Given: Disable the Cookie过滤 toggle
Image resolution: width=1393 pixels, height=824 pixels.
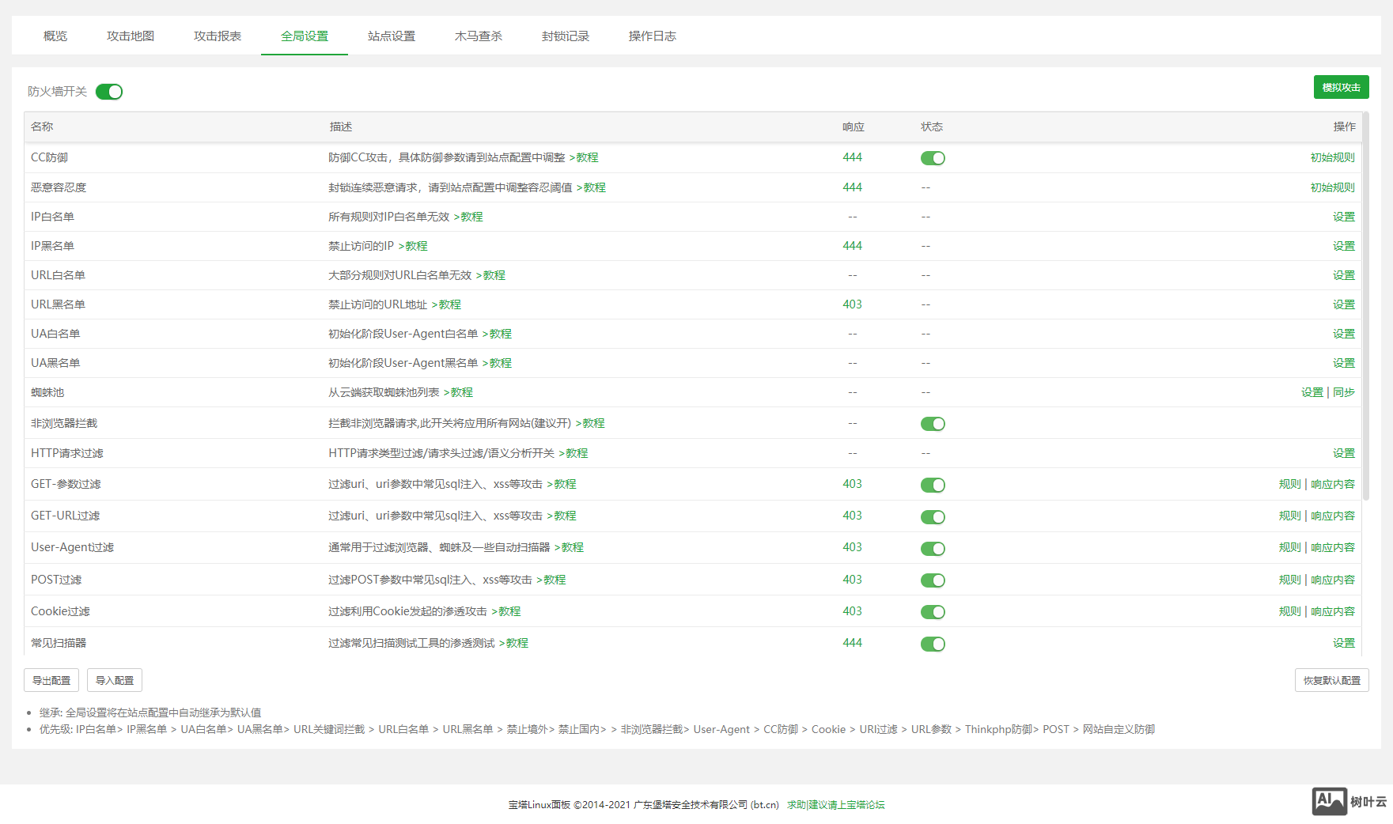Looking at the screenshot, I should (933, 612).
